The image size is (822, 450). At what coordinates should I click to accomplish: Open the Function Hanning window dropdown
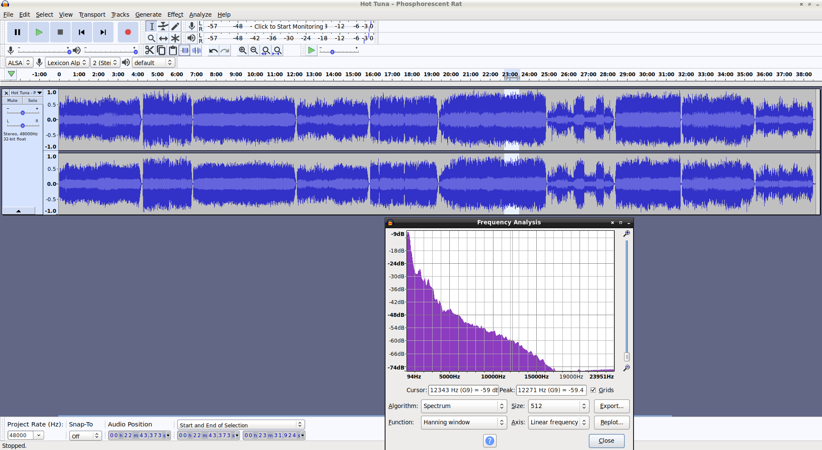pyautogui.click(x=463, y=422)
